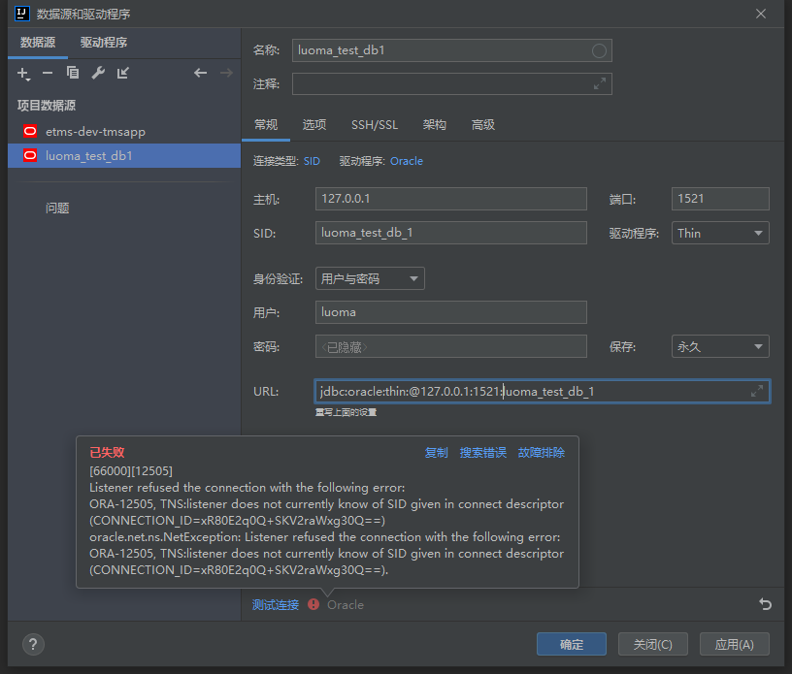Click the 主机 host input field
Screen dimensions: 792x674
(451, 199)
